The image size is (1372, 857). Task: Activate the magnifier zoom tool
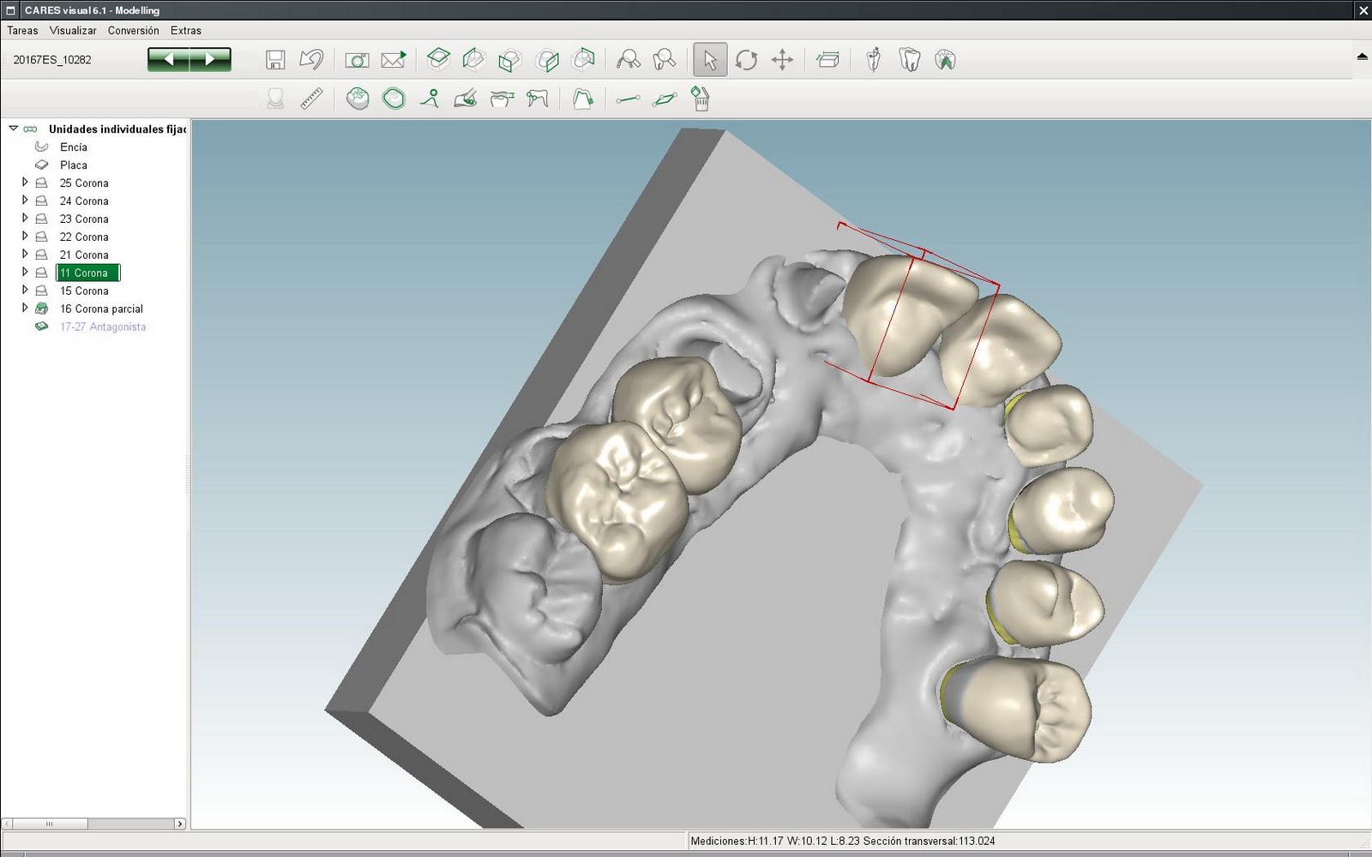click(629, 60)
